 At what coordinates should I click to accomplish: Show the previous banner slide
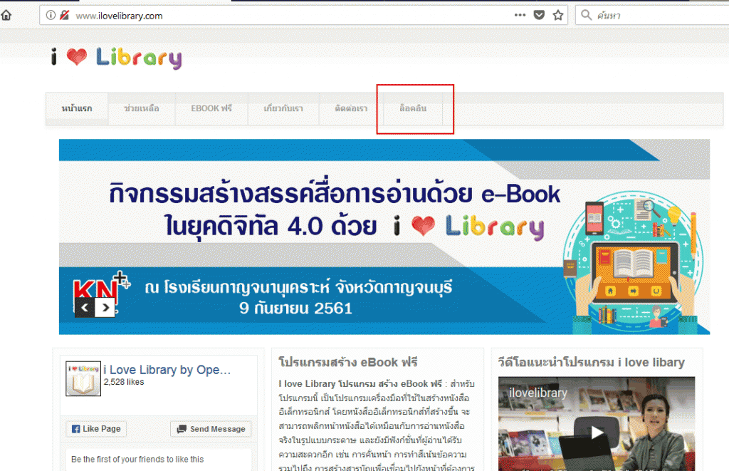coord(85,308)
